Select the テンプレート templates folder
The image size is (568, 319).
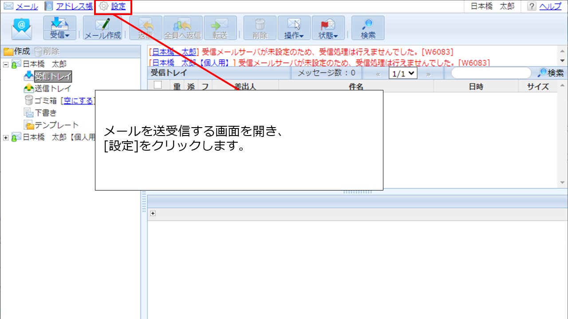[x=57, y=125]
